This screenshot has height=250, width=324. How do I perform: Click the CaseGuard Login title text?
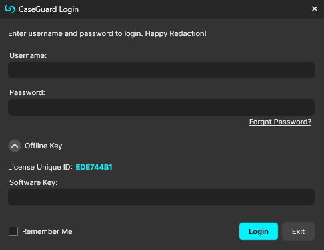(x=49, y=9)
